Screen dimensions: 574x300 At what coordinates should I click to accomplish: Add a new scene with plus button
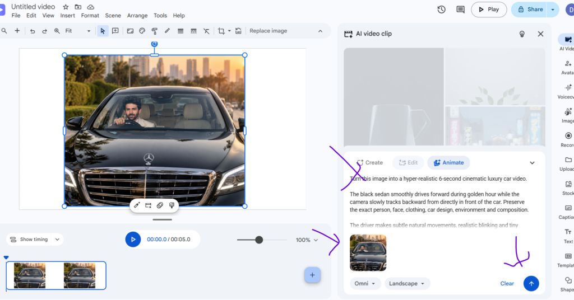tap(312, 275)
